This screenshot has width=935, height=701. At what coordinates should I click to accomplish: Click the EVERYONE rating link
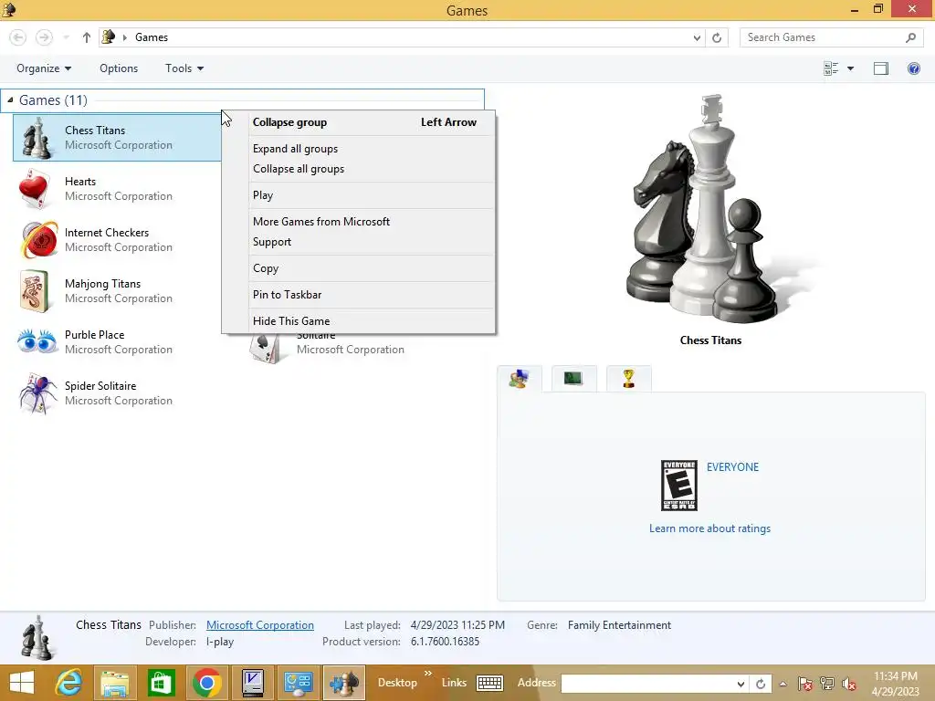[x=732, y=467]
